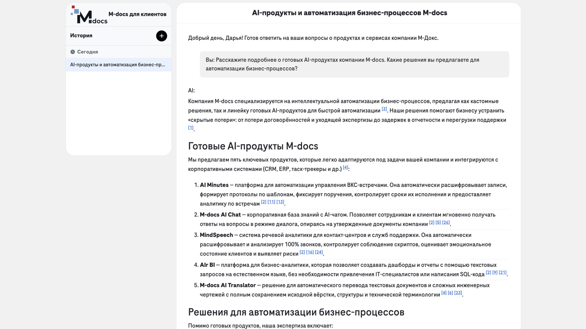586x329 pixels.
Task: Click the bold product name «AI Minutes»
Action: (214, 185)
